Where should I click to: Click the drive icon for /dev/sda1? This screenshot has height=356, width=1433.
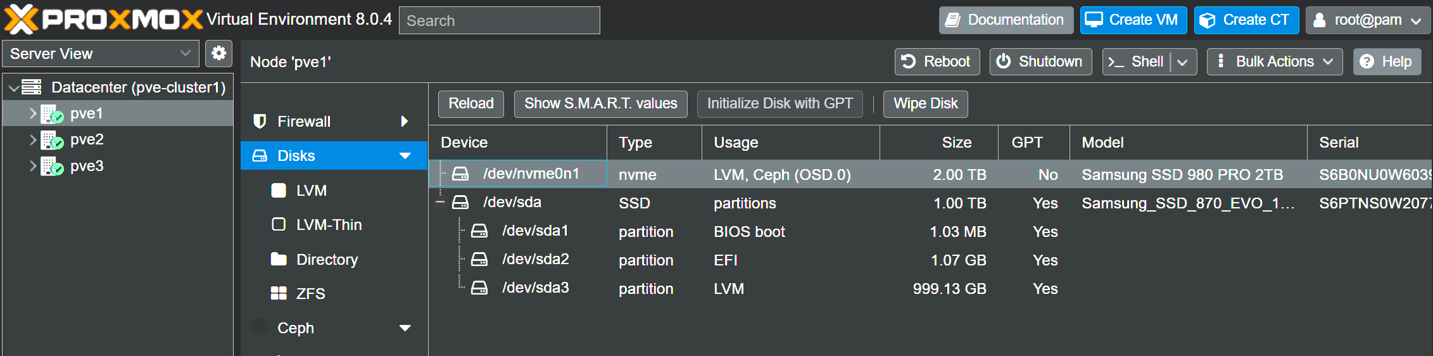tap(479, 231)
